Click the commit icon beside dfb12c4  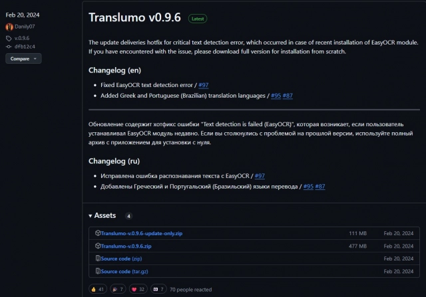pyautogui.click(x=9, y=47)
